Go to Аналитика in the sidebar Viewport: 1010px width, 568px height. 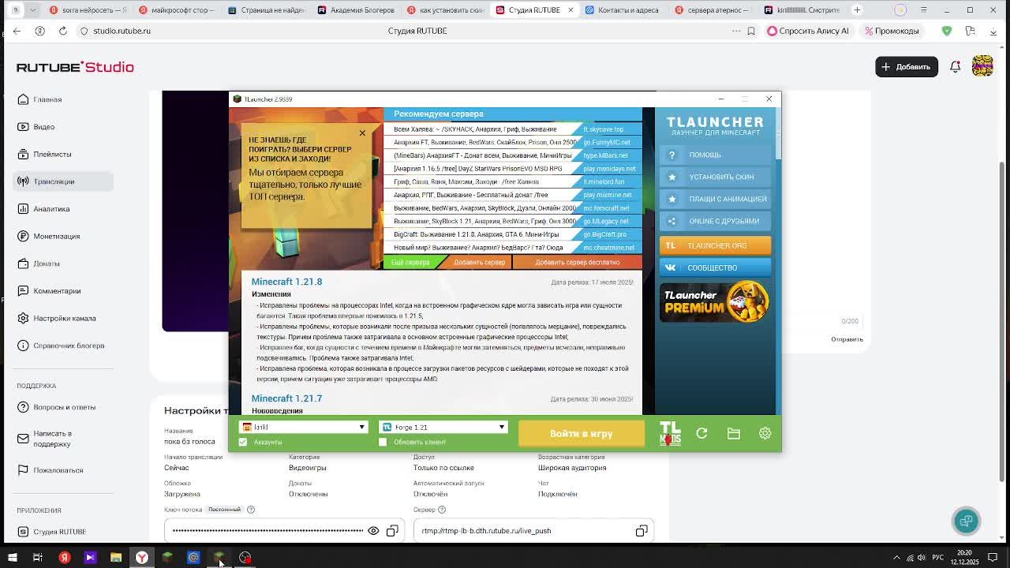[51, 209]
